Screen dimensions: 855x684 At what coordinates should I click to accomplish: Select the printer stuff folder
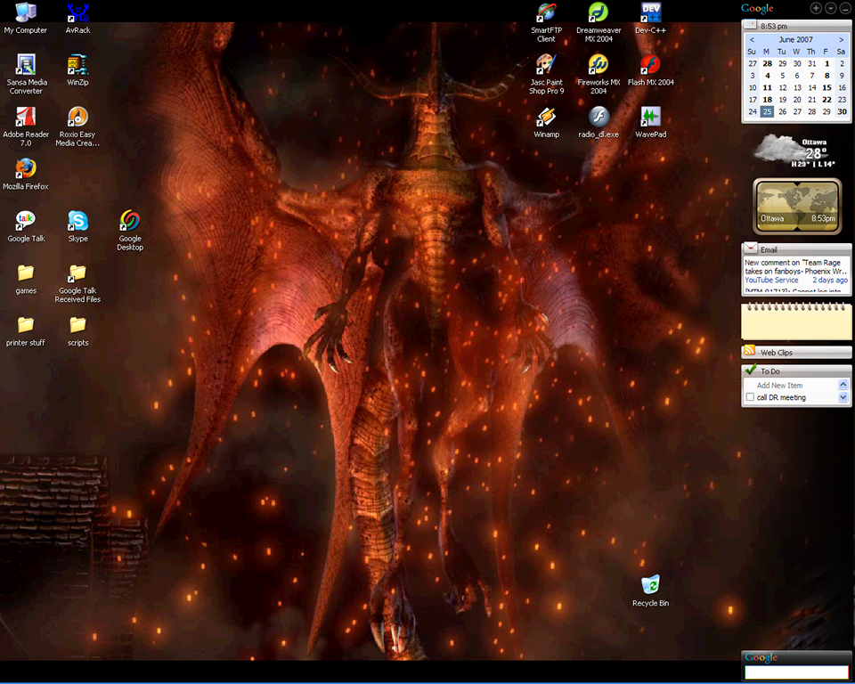[x=26, y=331]
